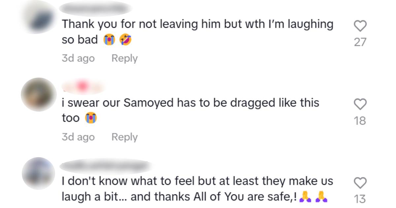This screenshot has height=208, width=396.
Task: Select the "i swear our Samoyed" comment text
Action: pos(190,103)
